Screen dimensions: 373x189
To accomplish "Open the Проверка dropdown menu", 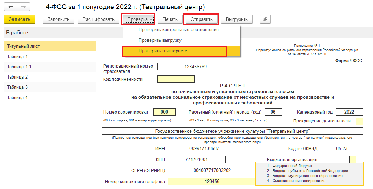I will tap(138, 19).
